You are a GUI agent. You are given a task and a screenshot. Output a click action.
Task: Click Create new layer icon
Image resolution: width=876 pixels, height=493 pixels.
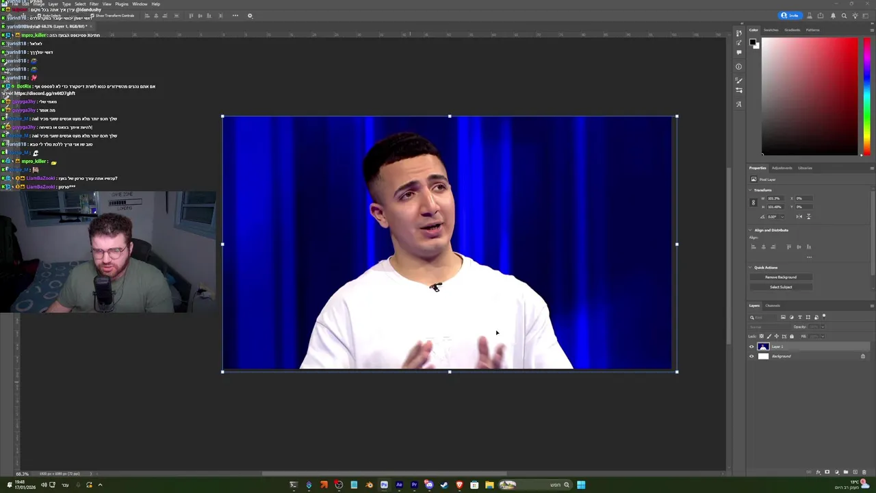(x=855, y=472)
